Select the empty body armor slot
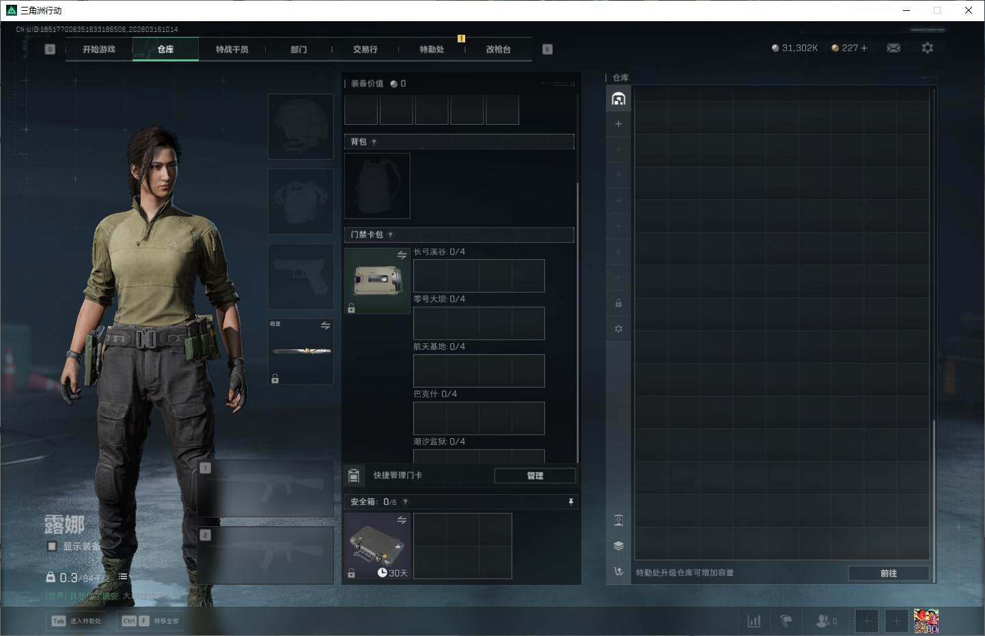Screen dimensions: 985x636 [301, 201]
